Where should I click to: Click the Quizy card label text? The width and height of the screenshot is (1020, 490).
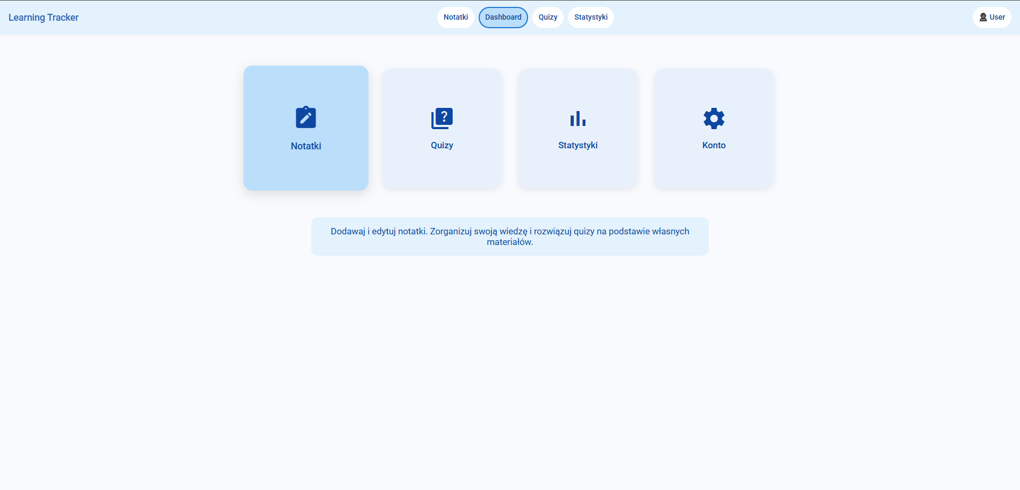[442, 146]
